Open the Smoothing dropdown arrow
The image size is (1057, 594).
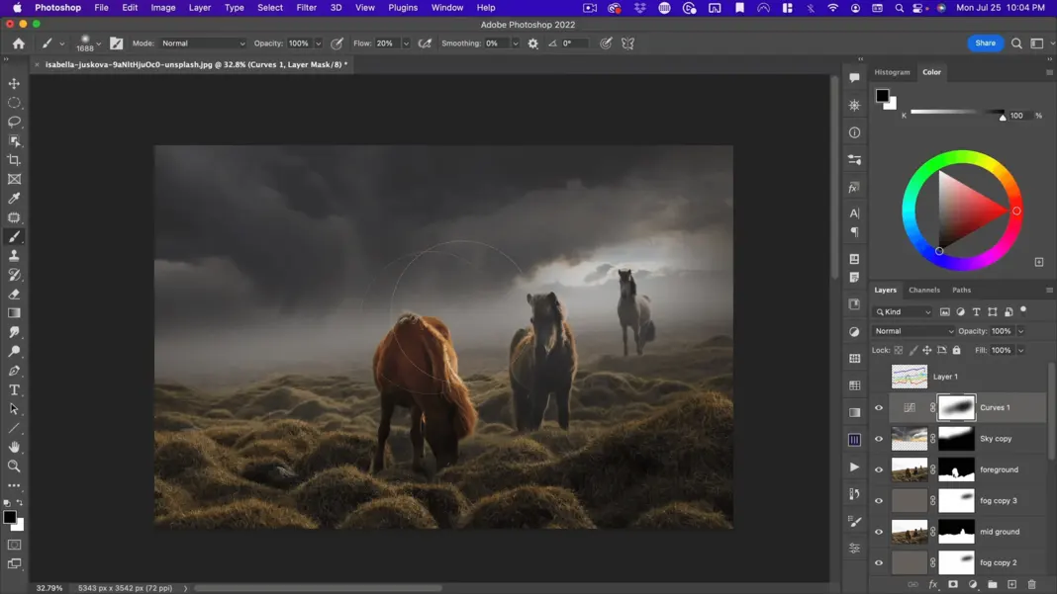click(x=516, y=43)
